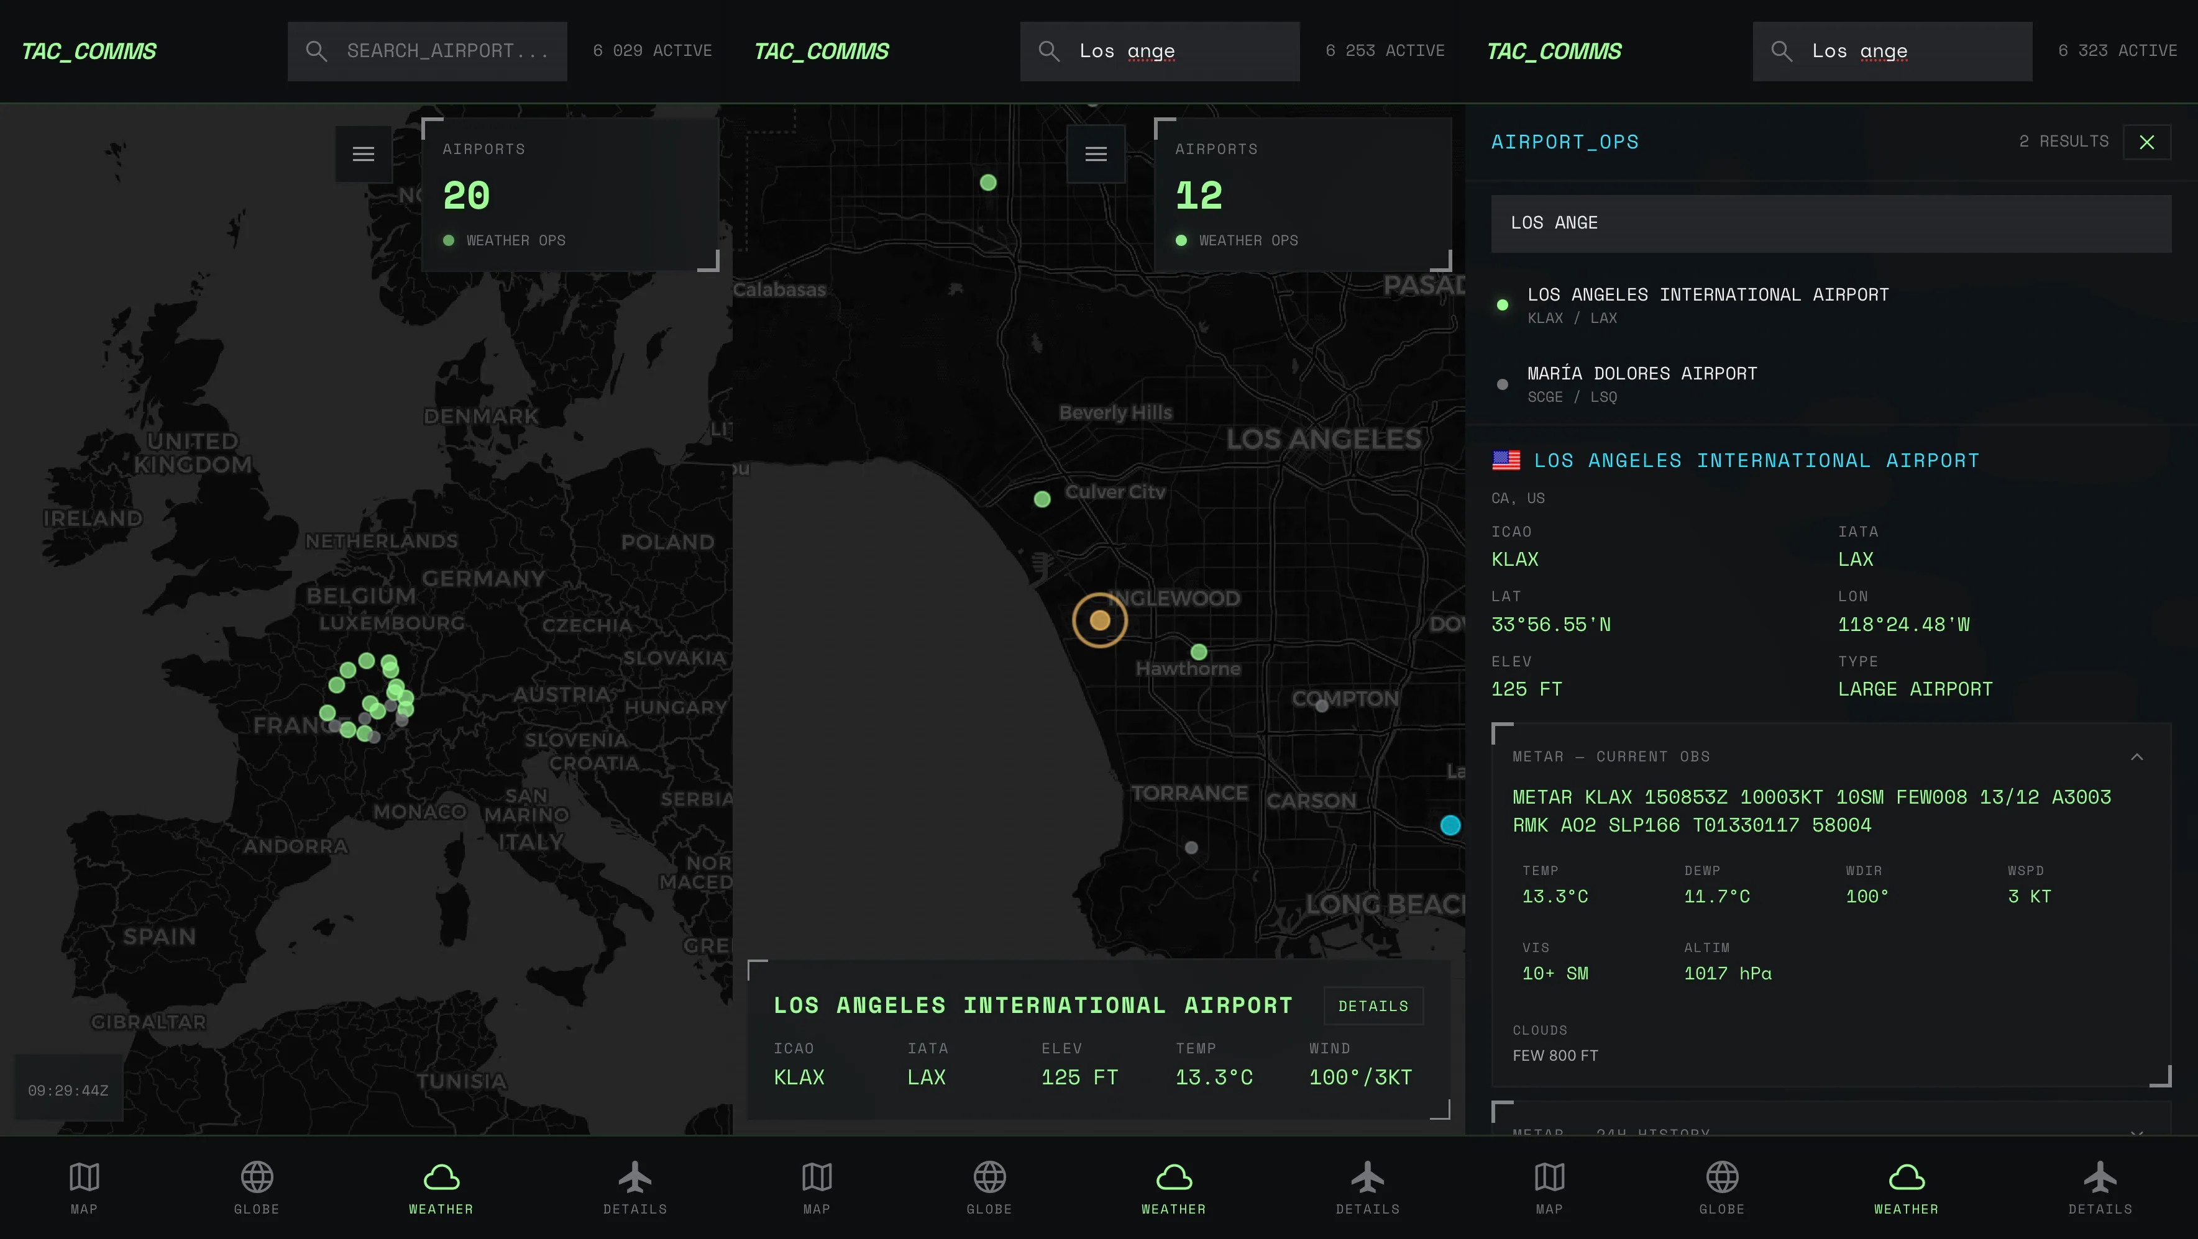Select the green airport dot north of Calabasas
Image resolution: width=2198 pixels, height=1239 pixels.
(x=988, y=183)
